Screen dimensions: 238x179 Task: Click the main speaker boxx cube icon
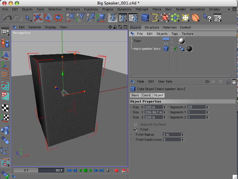pos(166,49)
